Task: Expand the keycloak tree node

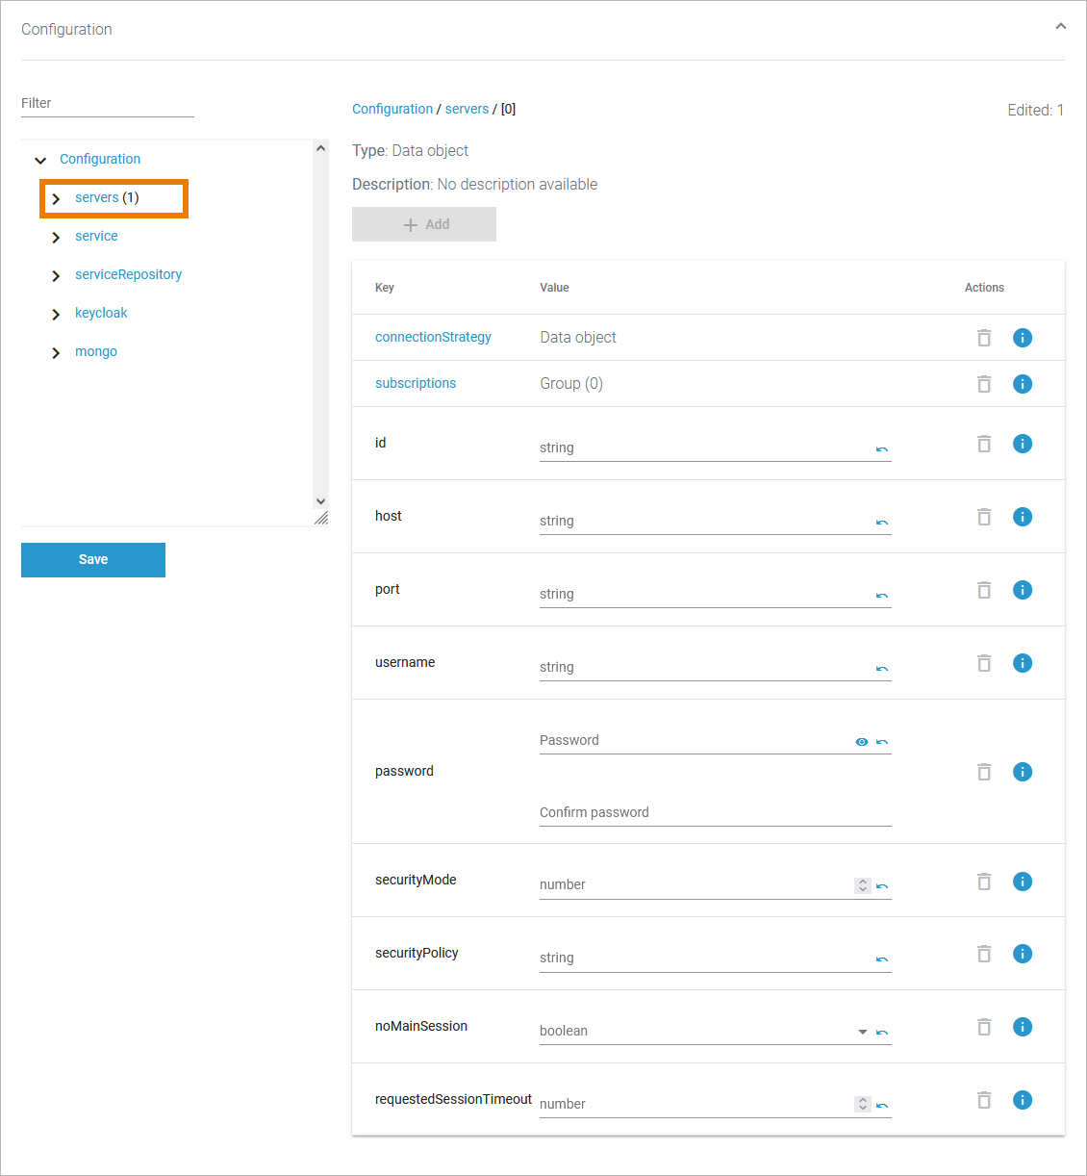Action: click(x=56, y=314)
